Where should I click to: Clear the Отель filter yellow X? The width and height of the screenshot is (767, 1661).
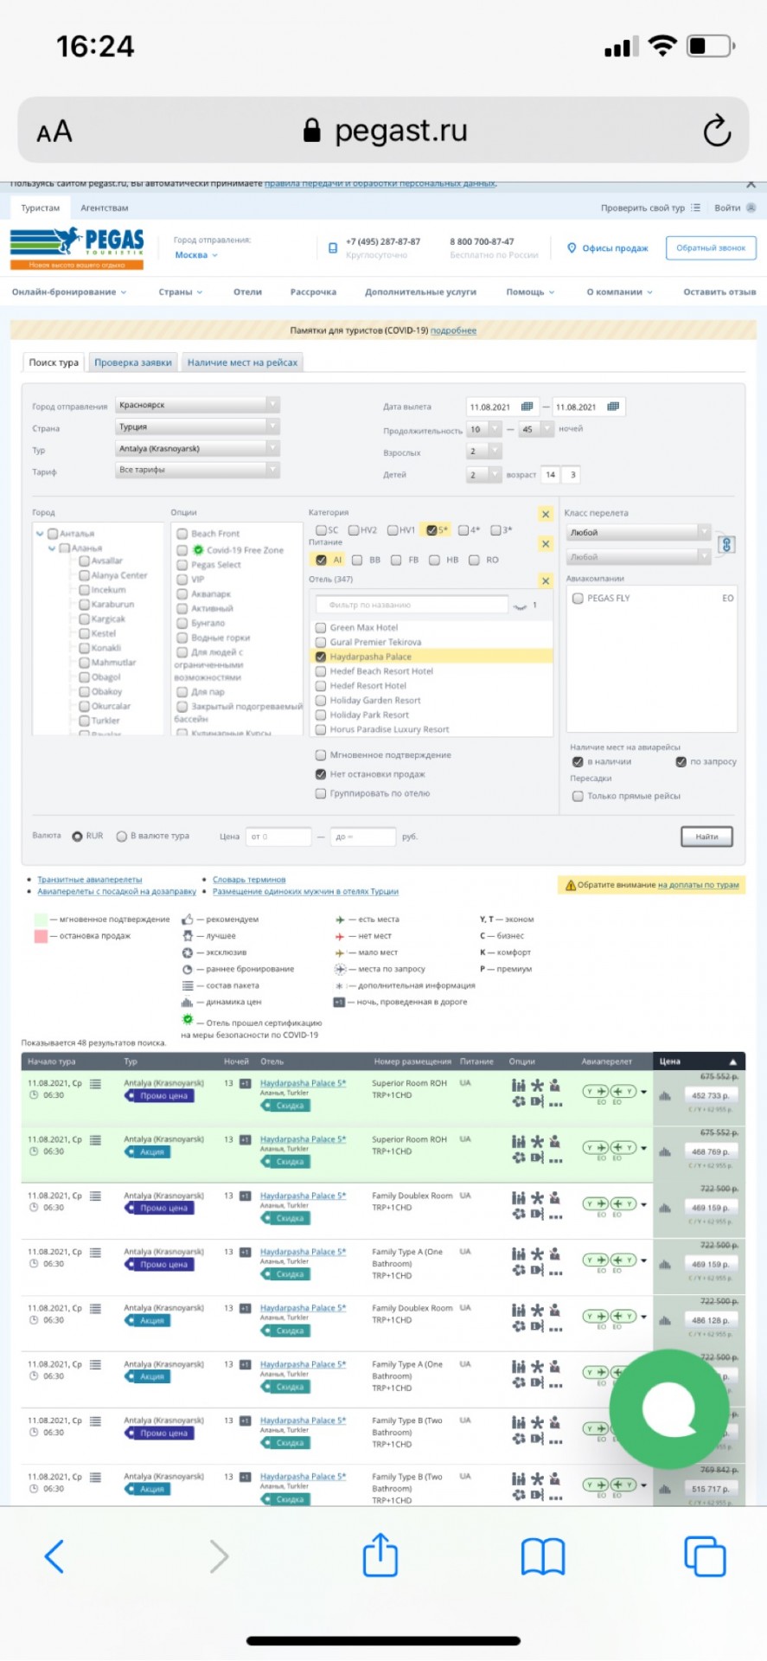click(x=546, y=580)
